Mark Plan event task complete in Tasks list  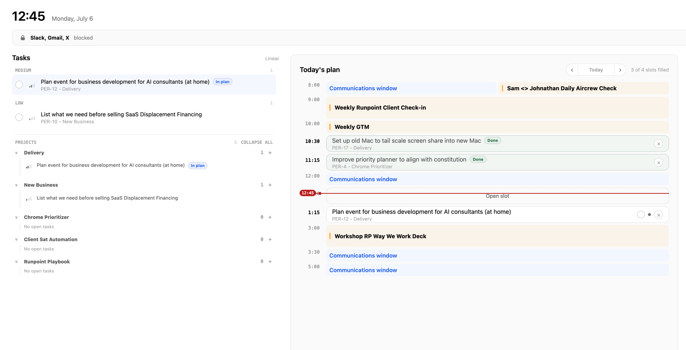[x=19, y=85]
